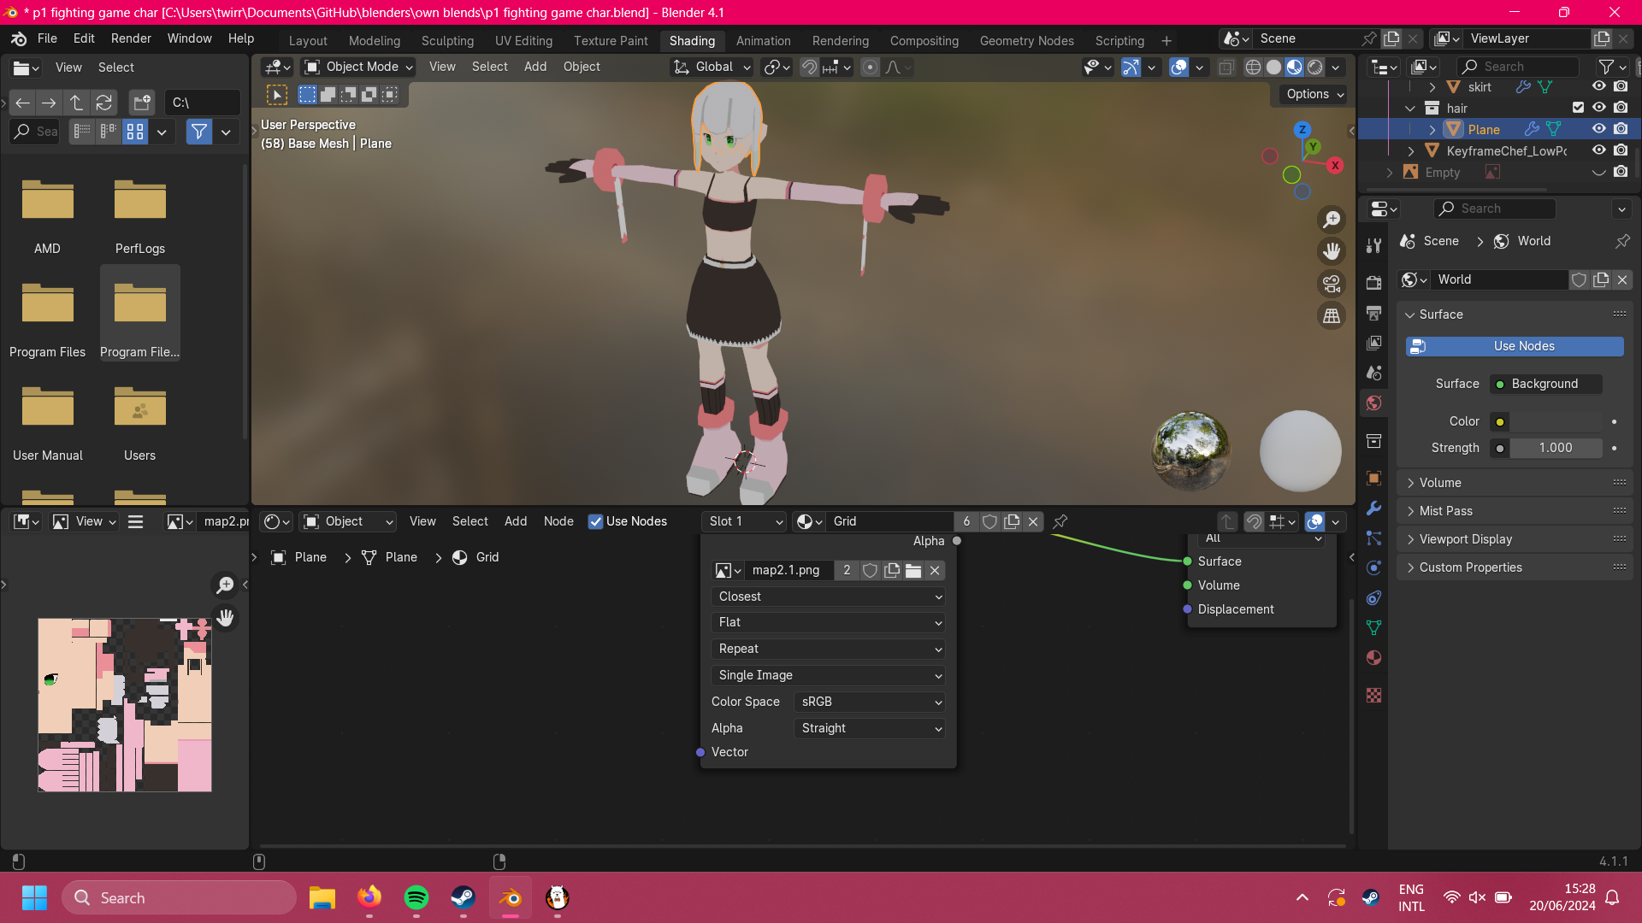Expand the Volume section in World properties
Screen dimensions: 1642x923
point(1440,482)
